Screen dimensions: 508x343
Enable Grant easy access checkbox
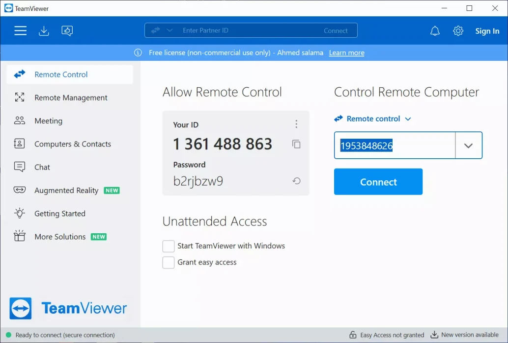pyautogui.click(x=169, y=263)
